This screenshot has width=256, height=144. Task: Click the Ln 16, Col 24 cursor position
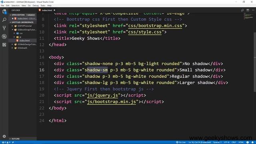[x=200, y=142]
